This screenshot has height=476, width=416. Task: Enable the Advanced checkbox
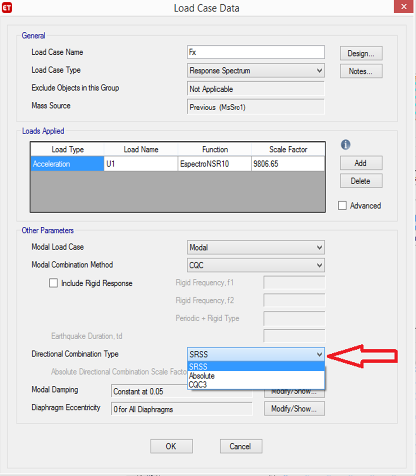point(342,205)
